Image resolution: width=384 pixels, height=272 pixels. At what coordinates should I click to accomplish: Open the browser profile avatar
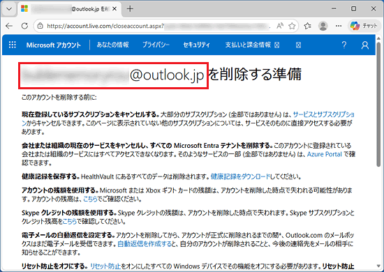pos(323,26)
